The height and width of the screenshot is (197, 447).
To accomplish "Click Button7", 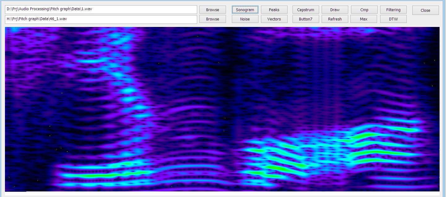I will (306, 19).
